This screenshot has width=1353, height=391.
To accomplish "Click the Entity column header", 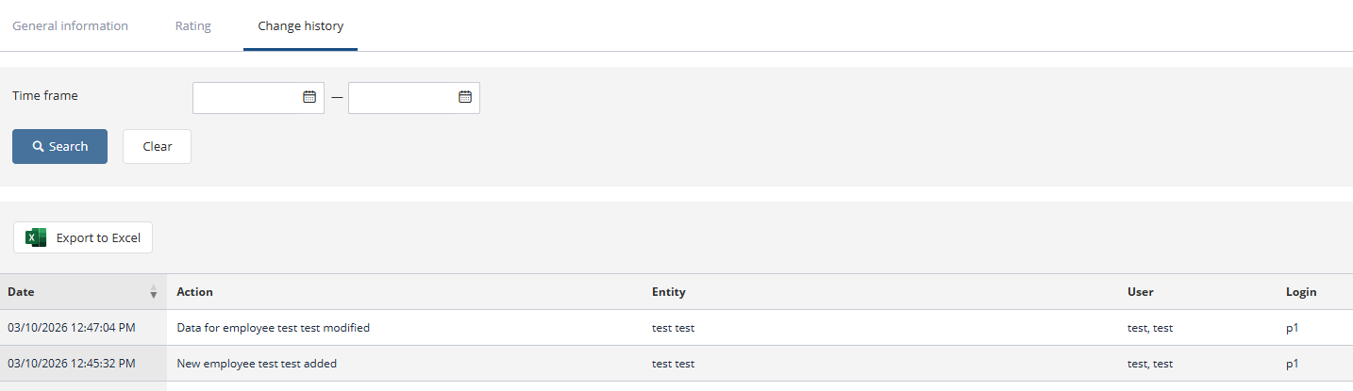I will pyautogui.click(x=669, y=292).
